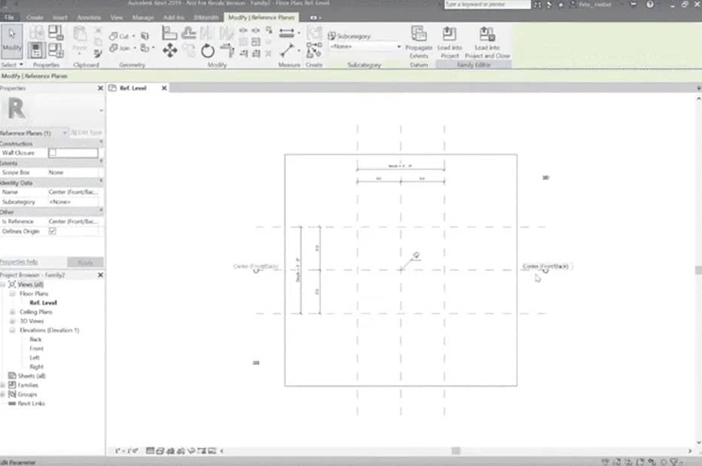702x466 pixels.
Task: Click the Apply button in Properties panel
Action: click(x=84, y=262)
